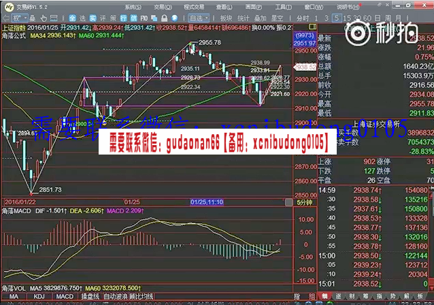Open the 程式交易 menu
The height and width of the screenshot is (305, 434).
click(194, 7)
